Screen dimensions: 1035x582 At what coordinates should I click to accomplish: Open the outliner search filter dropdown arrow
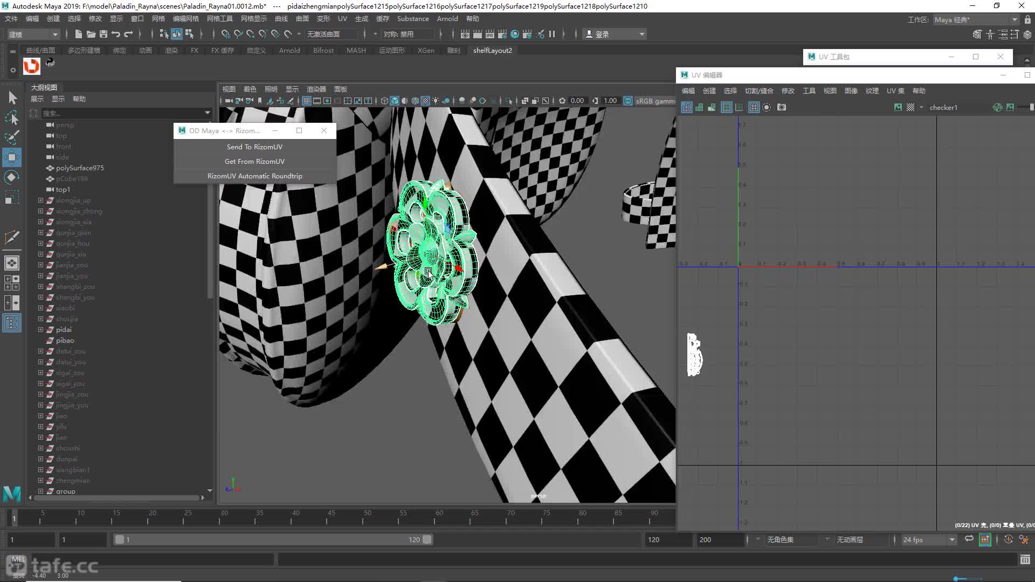(207, 113)
